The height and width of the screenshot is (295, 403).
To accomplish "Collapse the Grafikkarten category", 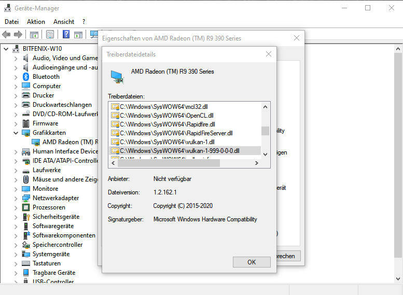I will tap(16, 133).
